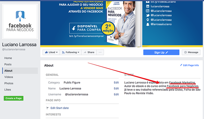204x119 pixels.
Task: Click the LinkedIn icon on cover photo
Action: pyautogui.click(x=148, y=6)
